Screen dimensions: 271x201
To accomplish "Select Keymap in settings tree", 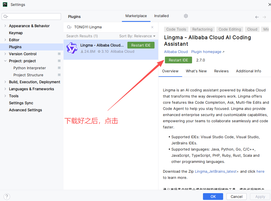I will [x=16, y=33].
